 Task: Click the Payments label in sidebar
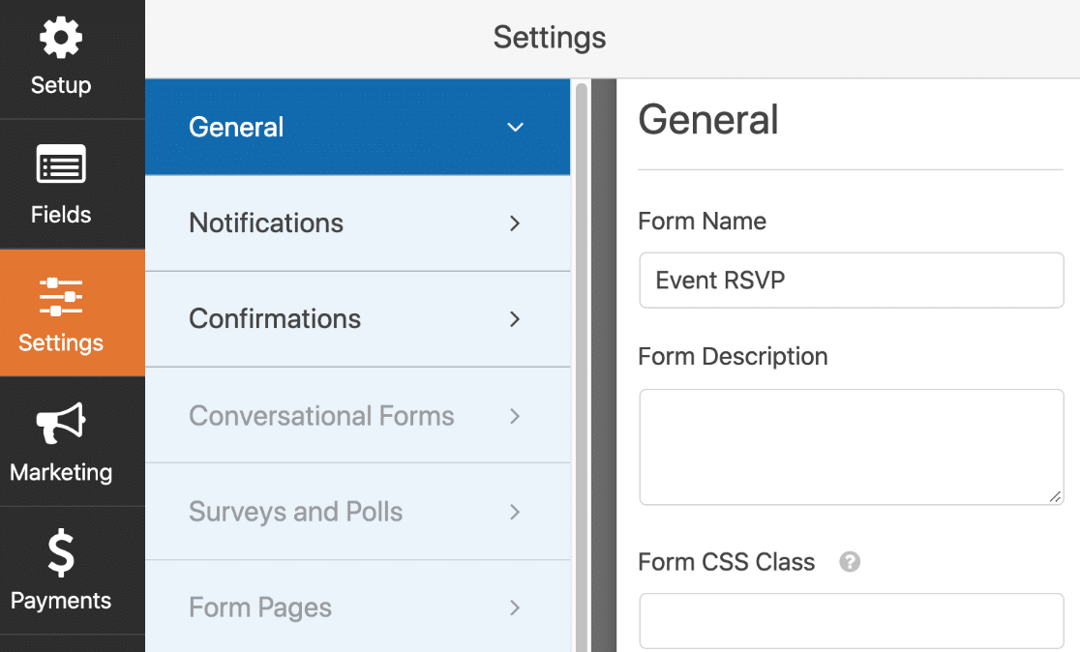point(61,601)
